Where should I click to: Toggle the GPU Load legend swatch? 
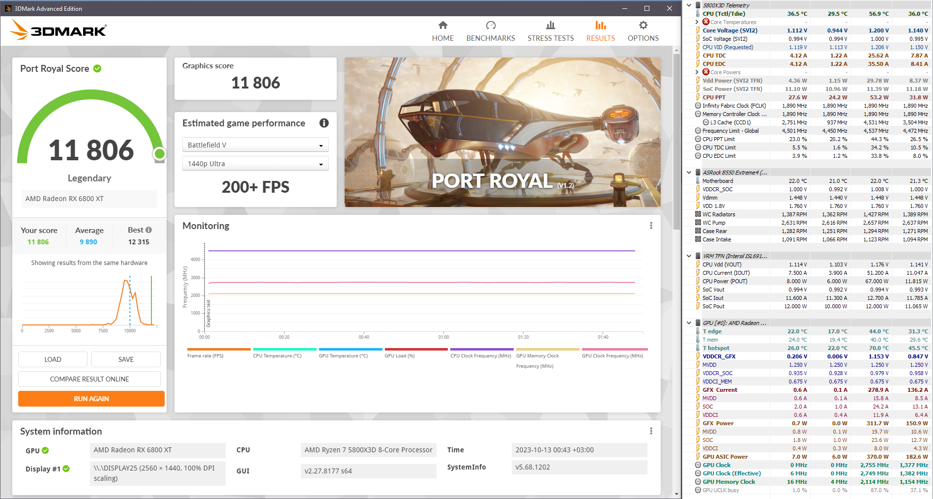pyautogui.click(x=416, y=350)
